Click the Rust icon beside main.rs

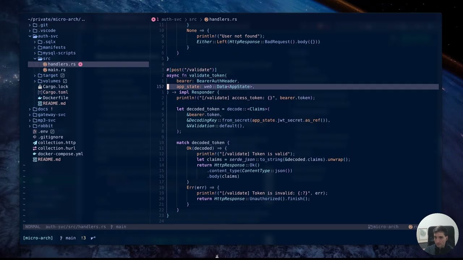45,70
